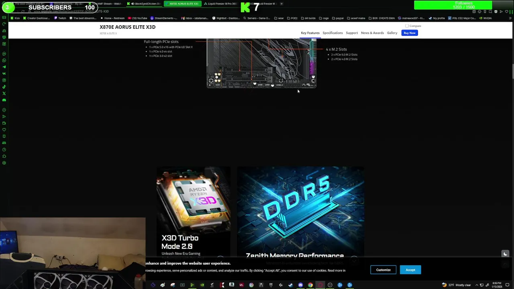Open the Support page link
This screenshot has height=289, width=514.
tap(352, 33)
